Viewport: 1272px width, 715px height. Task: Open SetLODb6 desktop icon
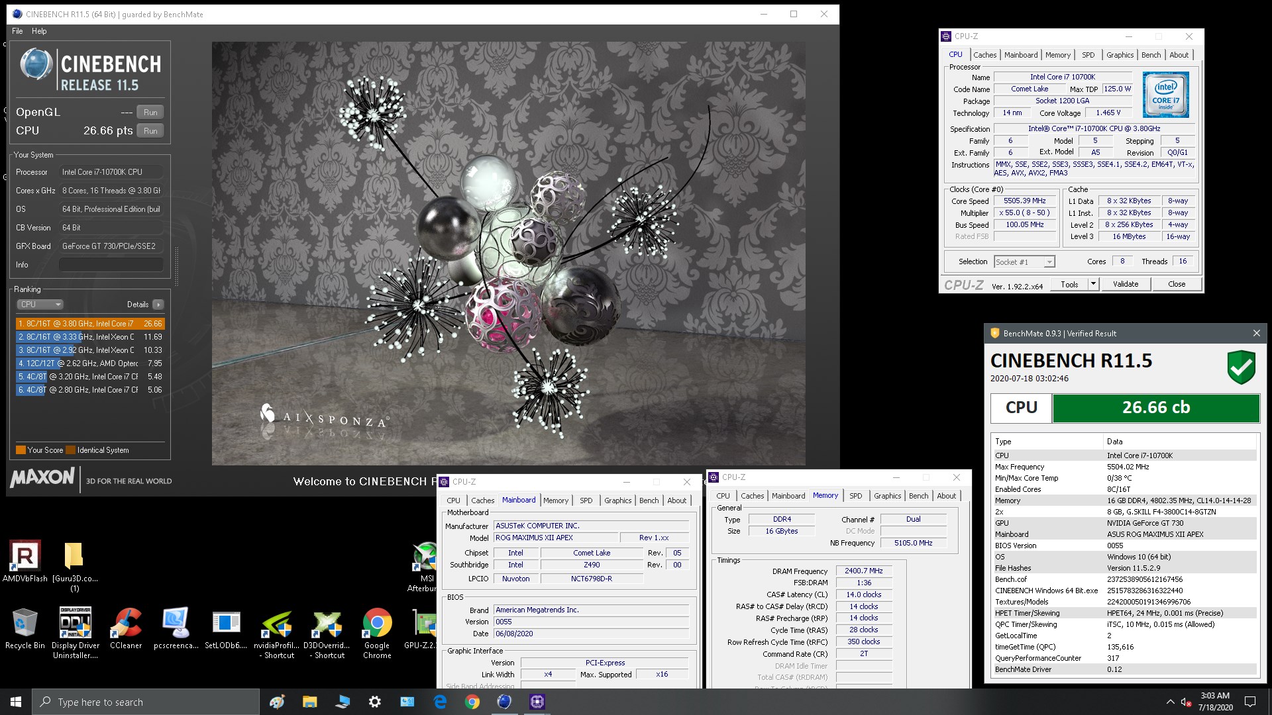[x=226, y=629]
